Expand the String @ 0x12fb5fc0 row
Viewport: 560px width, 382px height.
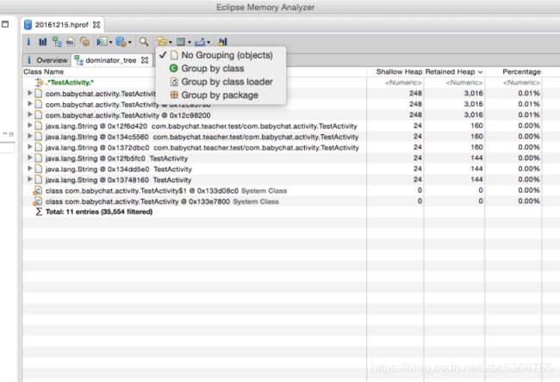pos(30,157)
